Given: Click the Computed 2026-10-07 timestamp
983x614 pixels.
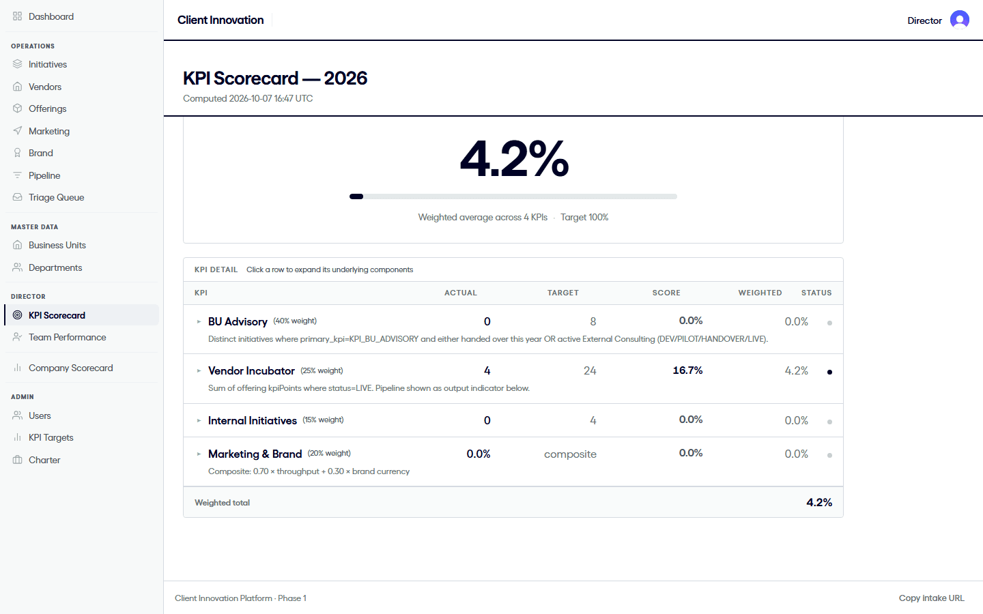Looking at the screenshot, I should 248,98.
